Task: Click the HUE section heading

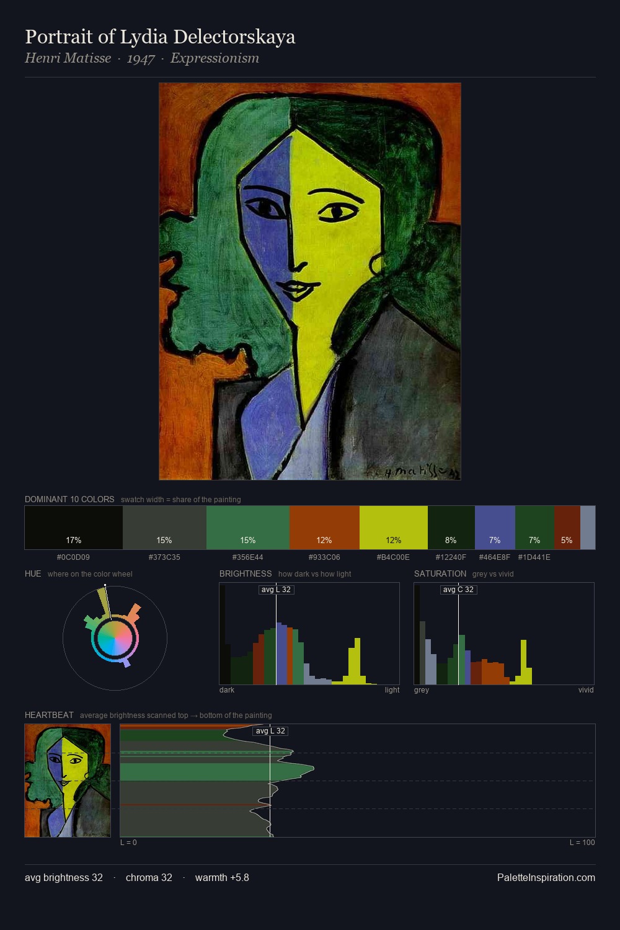Action: click(33, 573)
